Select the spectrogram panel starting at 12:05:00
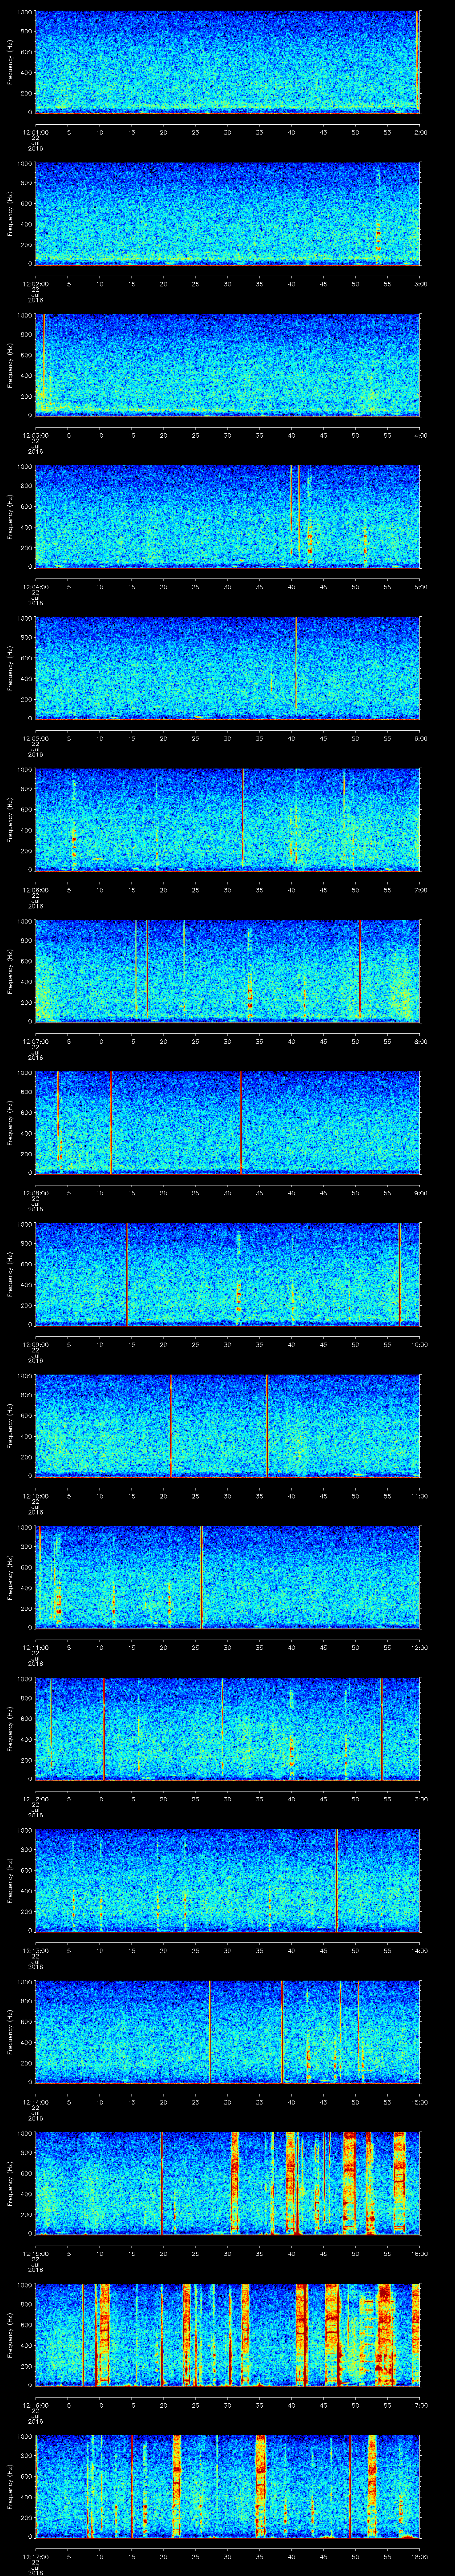The width and height of the screenshot is (455, 2576). point(227,668)
